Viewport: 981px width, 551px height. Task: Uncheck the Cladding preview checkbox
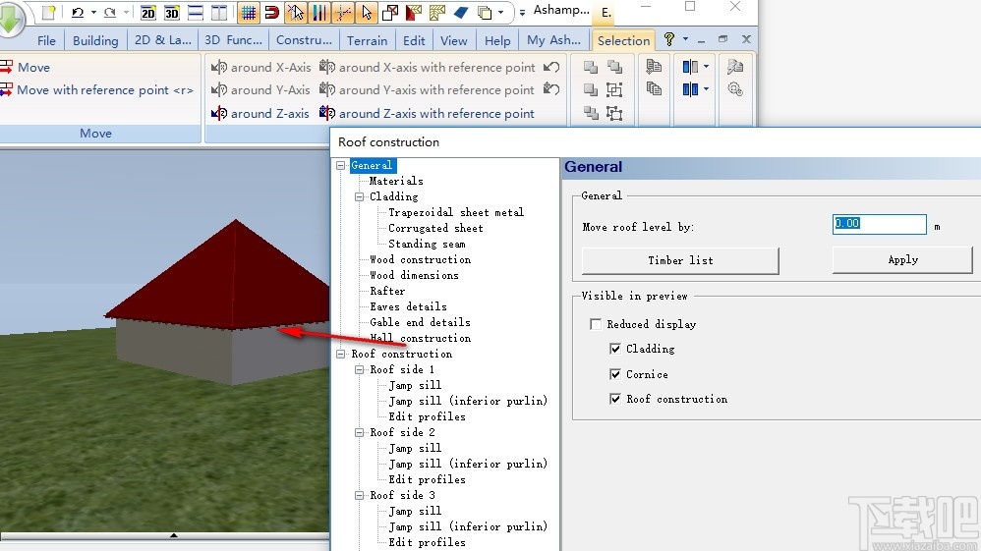[x=615, y=349]
